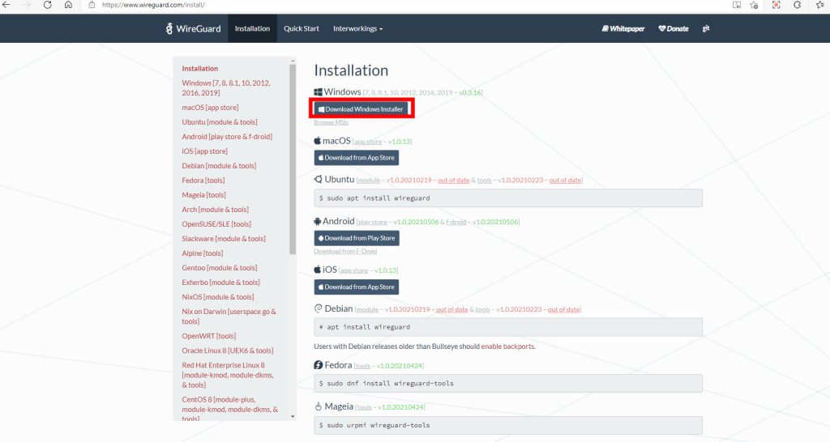Image resolution: width=830 pixels, height=442 pixels.
Task: Click the Debian swirl icon beside Debian heading
Action: [x=318, y=308]
